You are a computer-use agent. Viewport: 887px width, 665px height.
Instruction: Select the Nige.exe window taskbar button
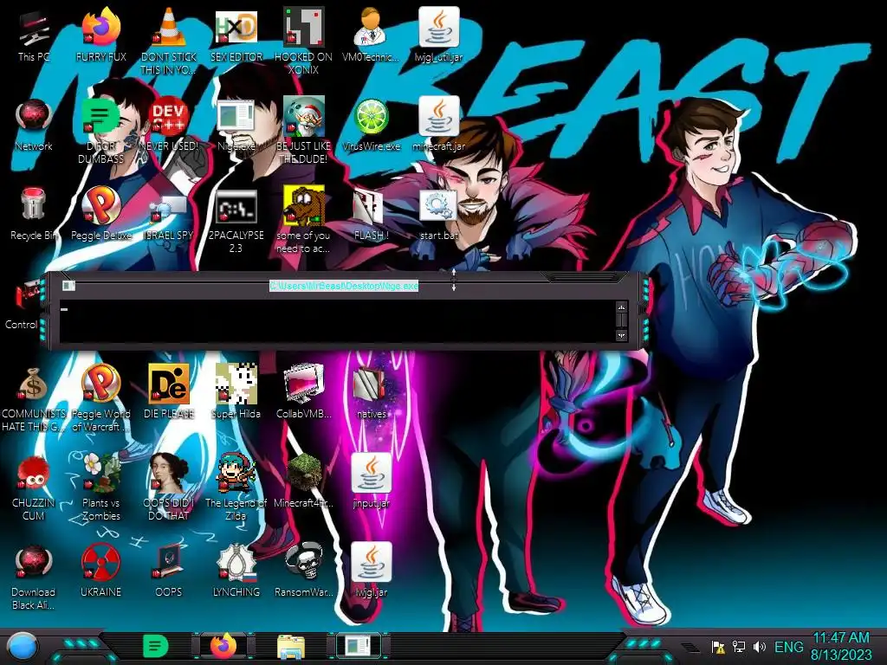point(359,646)
